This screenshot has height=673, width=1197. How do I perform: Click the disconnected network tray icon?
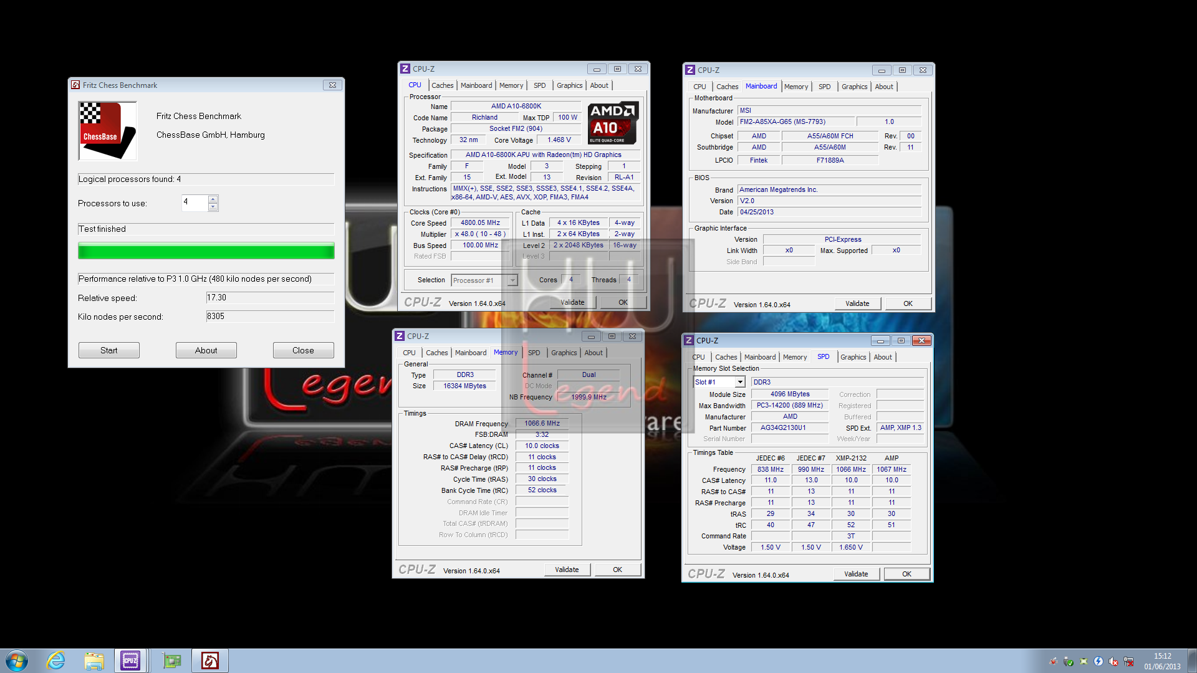[1128, 661]
